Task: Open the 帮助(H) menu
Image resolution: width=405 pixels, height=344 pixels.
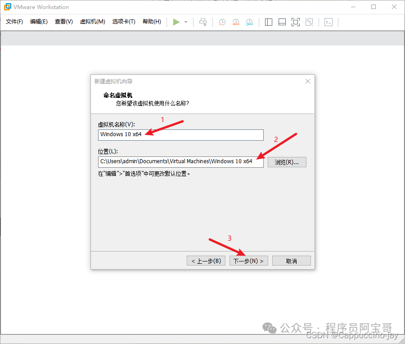Action: coord(152,22)
